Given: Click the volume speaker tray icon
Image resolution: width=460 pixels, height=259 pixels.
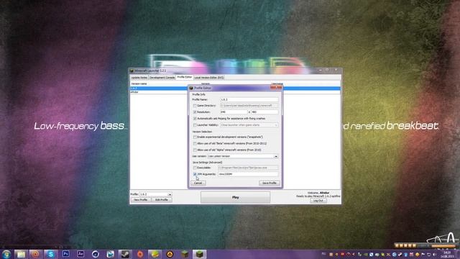Looking at the screenshot, I should click(434, 255).
